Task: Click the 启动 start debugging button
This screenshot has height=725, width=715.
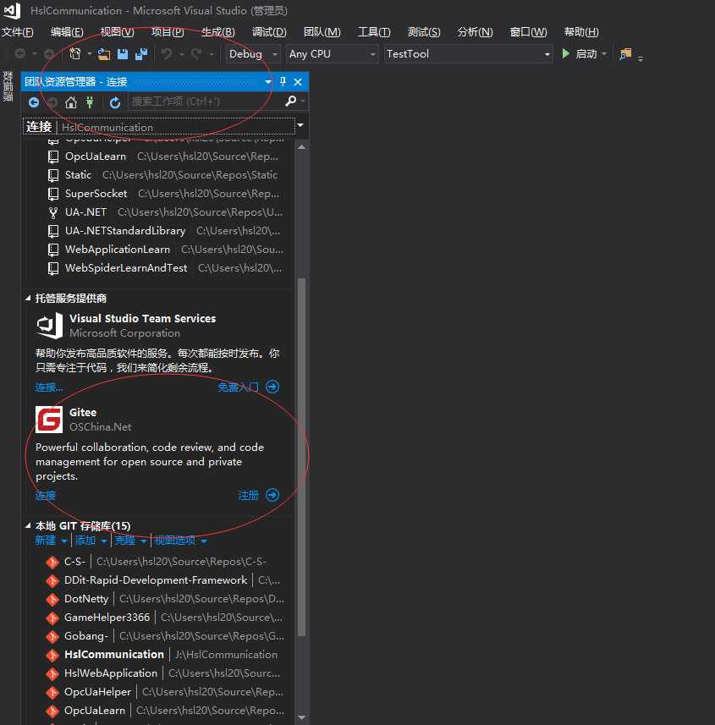Action: click(x=580, y=54)
